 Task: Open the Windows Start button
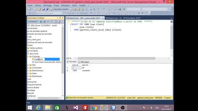pyautogui.click(x=30, y=108)
